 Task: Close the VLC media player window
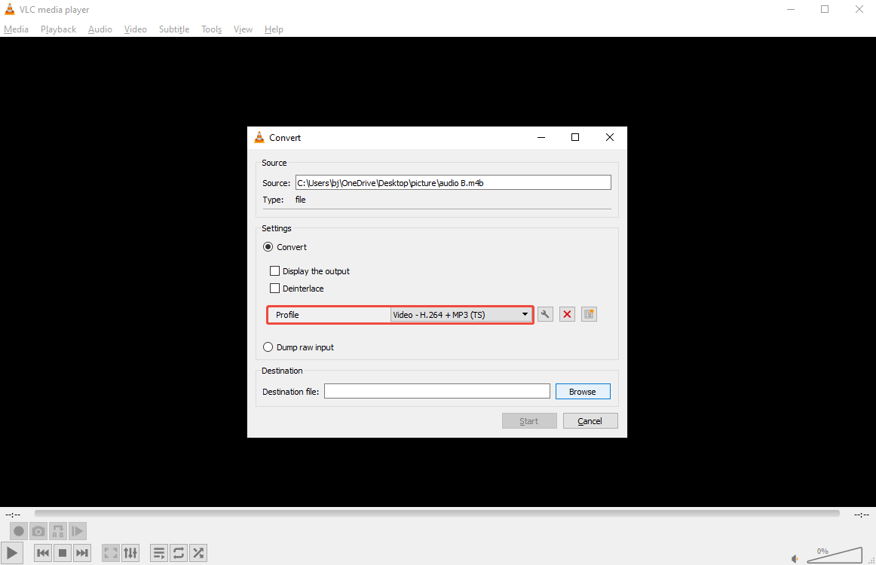tap(859, 9)
